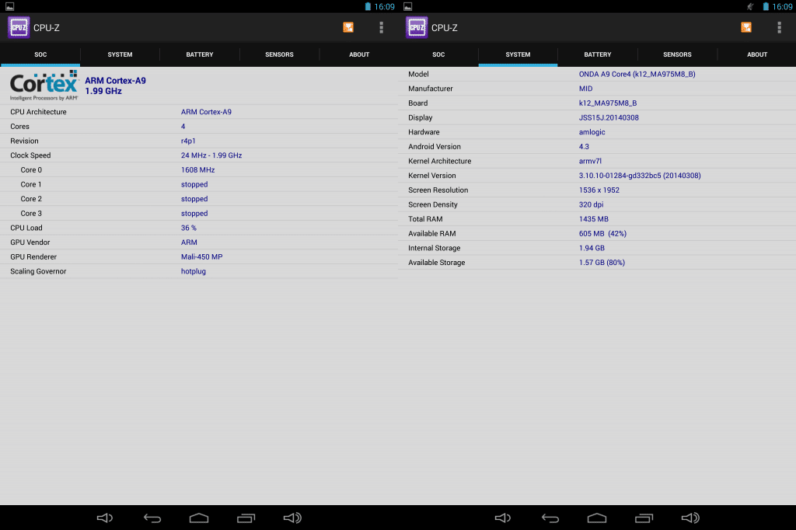The image size is (796, 530).
Task: Select the SYSTEM tab on the right screen
Action: [518, 54]
